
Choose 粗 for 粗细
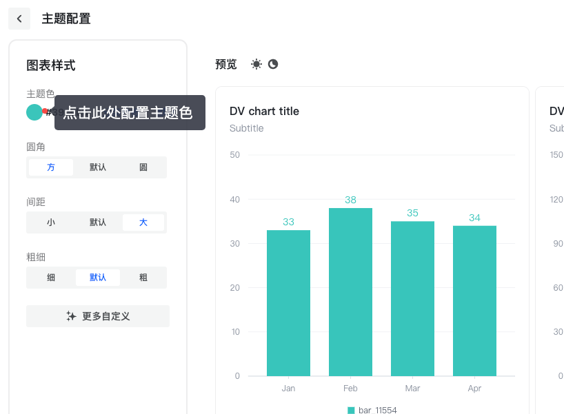coord(143,278)
